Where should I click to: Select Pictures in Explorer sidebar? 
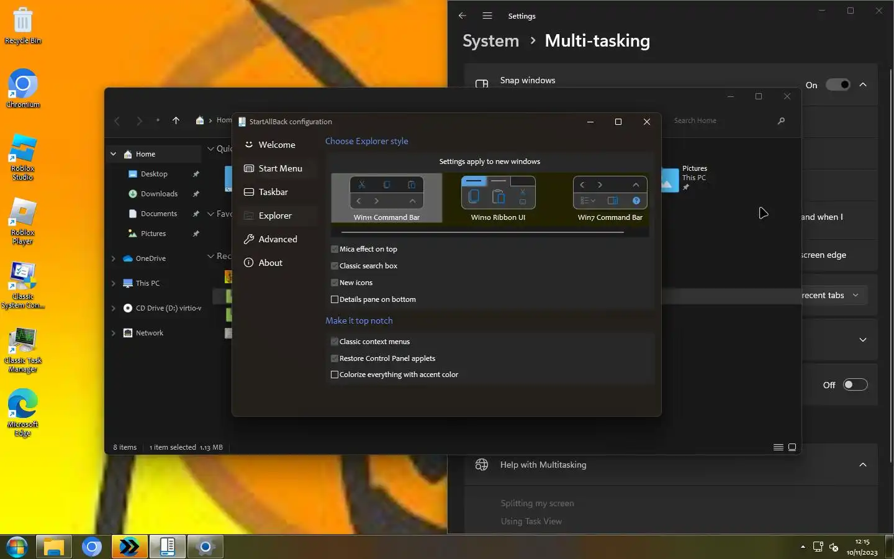point(153,234)
